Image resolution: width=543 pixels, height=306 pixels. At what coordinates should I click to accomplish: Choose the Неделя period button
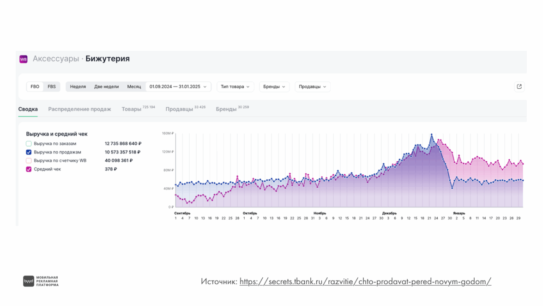coord(78,86)
